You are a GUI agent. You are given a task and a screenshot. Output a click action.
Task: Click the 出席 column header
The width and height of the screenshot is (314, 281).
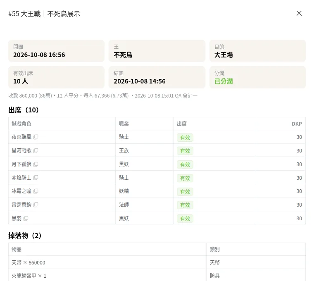click(182, 124)
